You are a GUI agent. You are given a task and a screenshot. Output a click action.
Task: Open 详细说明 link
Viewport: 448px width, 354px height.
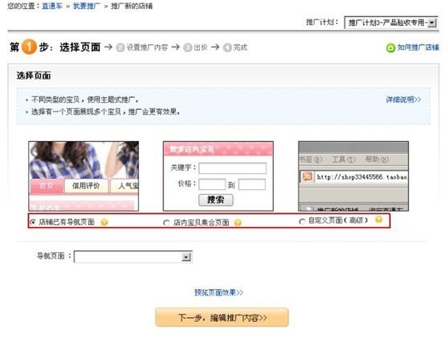pyautogui.click(x=403, y=100)
